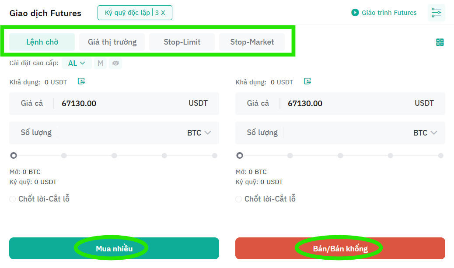Image resolution: width=454 pixels, height=268 pixels.
Task: Open the futures settings sliders icon
Action: [x=436, y=13]
